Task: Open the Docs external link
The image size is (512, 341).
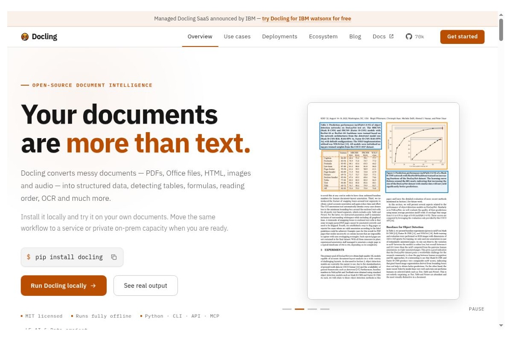Action: pyautogui.click(x=383, y=37)
